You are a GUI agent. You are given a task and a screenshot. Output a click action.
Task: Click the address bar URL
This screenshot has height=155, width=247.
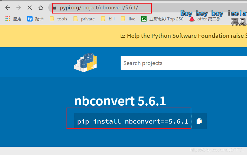99,8
